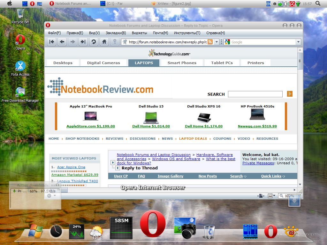Image resolution: width=327 pixels, height=245 pixels.
Task: Open the show images dropdown in status bar
Action: click(274, 196)
